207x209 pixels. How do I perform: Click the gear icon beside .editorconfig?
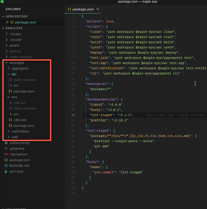tap(6, 143)
